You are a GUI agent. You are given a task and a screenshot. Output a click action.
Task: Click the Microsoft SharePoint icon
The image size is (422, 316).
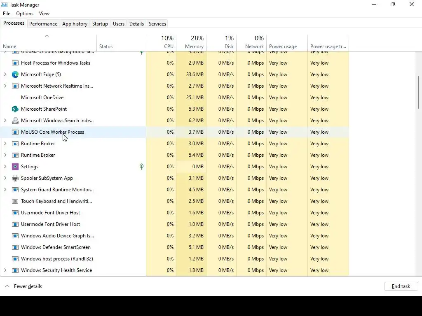pyautogui.click(x=15, y=109)
